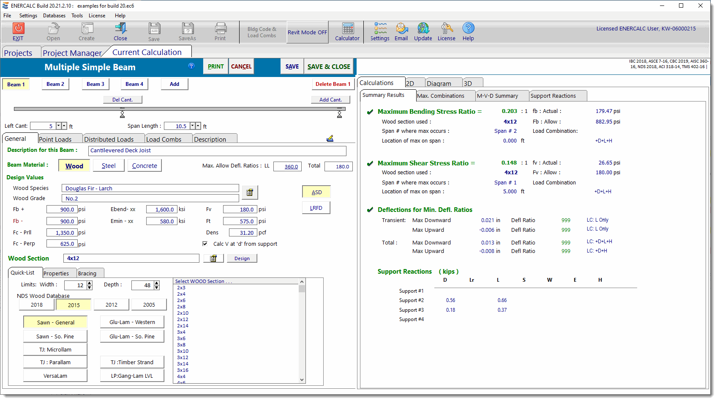Open the License keys icon
This screenshot has width=717, height=401.
pos(446,29)
